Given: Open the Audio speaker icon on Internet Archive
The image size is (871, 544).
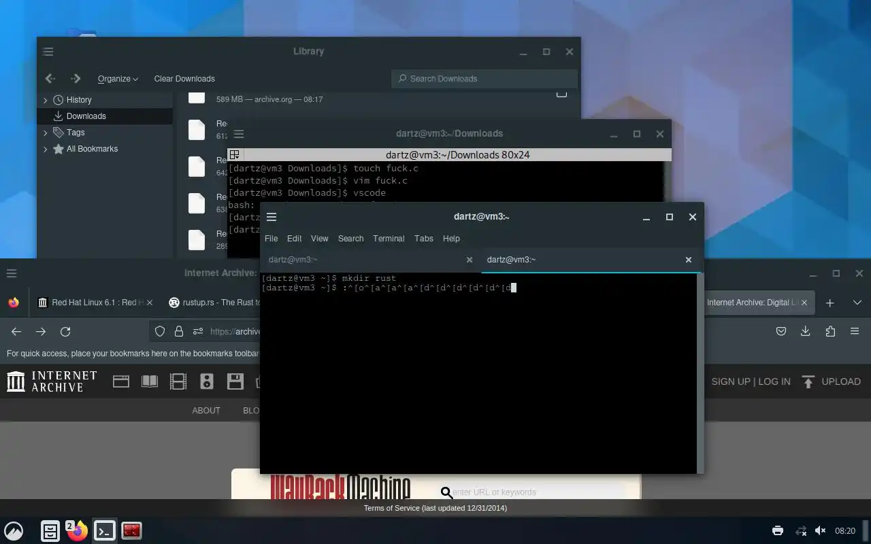Looking at the screenshot, I should pos(207,381).
